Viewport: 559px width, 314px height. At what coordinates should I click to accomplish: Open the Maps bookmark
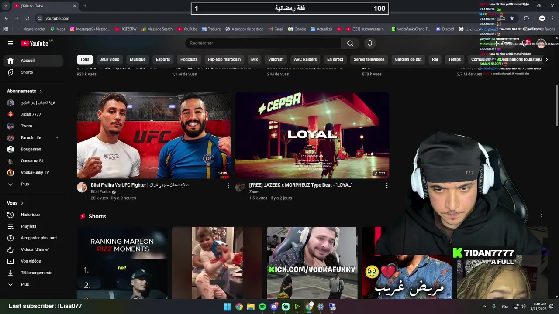[x=58, y=29]
